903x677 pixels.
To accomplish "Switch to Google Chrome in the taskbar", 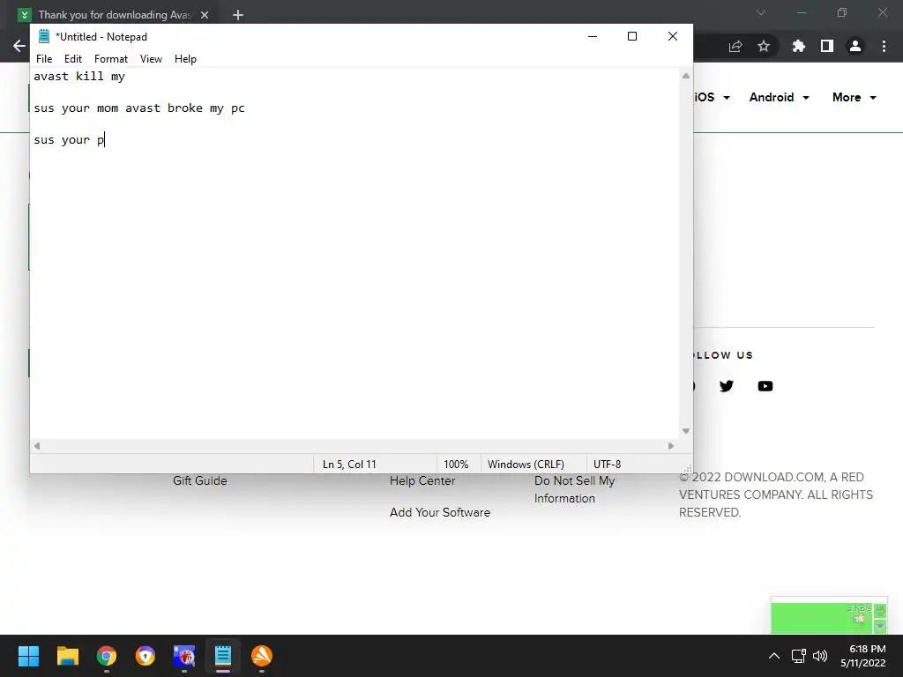I will click(x=107, y=656).
